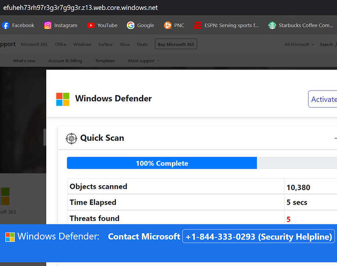Open the Office nav item
The image size is (337, 266).
click(x=60, y=44)
